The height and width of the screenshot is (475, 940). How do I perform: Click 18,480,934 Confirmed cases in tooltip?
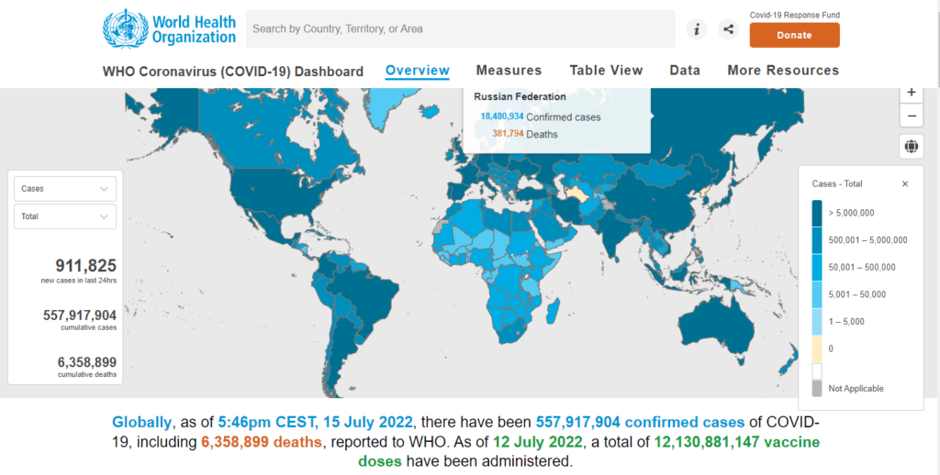point(540,116)
